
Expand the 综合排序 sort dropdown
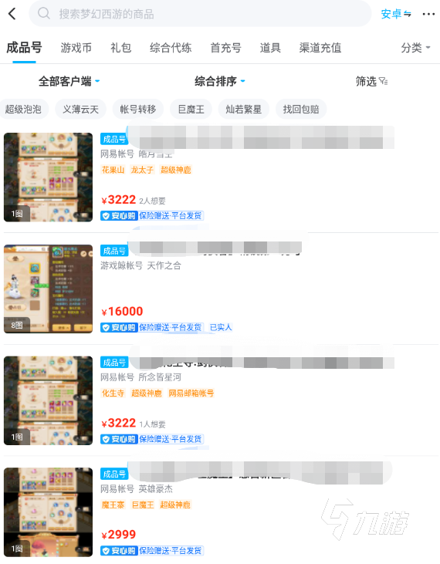(220, 81)
